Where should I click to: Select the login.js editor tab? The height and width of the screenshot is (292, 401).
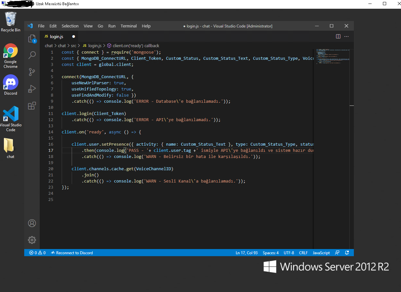pos(59,36)
